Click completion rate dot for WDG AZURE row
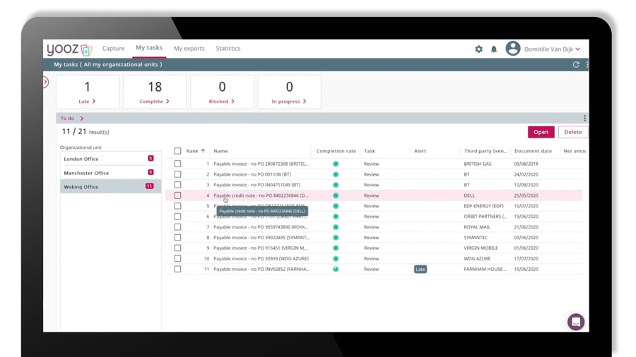Image resolution: width=636 pixels, height=357 pixels. coord(336,259)
